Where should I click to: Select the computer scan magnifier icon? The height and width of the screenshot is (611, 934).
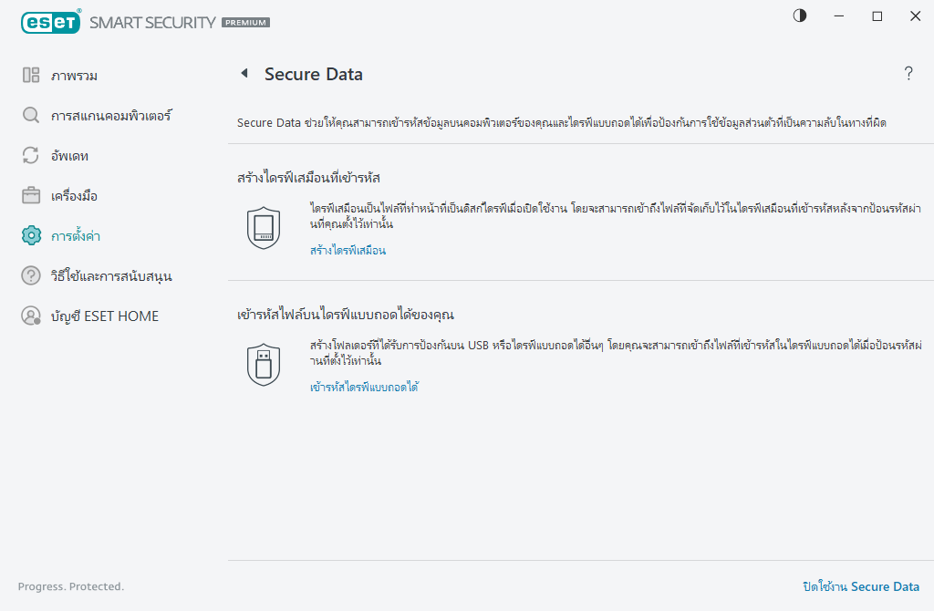30,115
